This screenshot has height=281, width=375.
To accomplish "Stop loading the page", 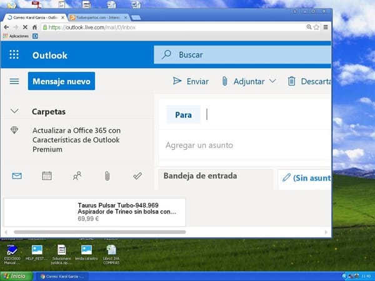I will point(25,27).
